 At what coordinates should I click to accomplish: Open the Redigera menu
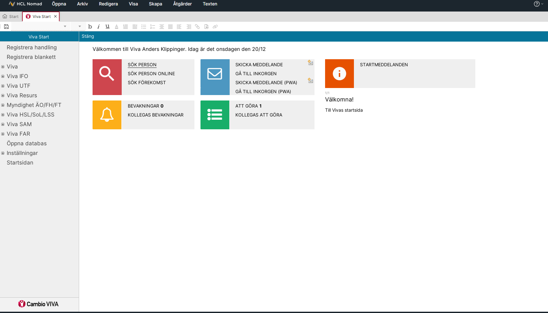[108, 4]
